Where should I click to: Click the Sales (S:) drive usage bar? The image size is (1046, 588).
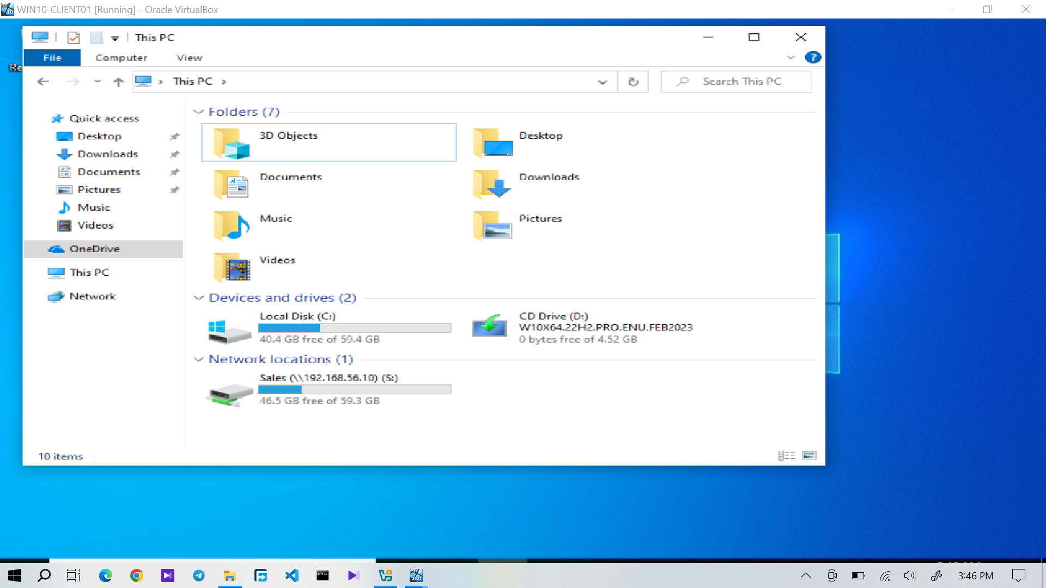[x=355, y=390]
